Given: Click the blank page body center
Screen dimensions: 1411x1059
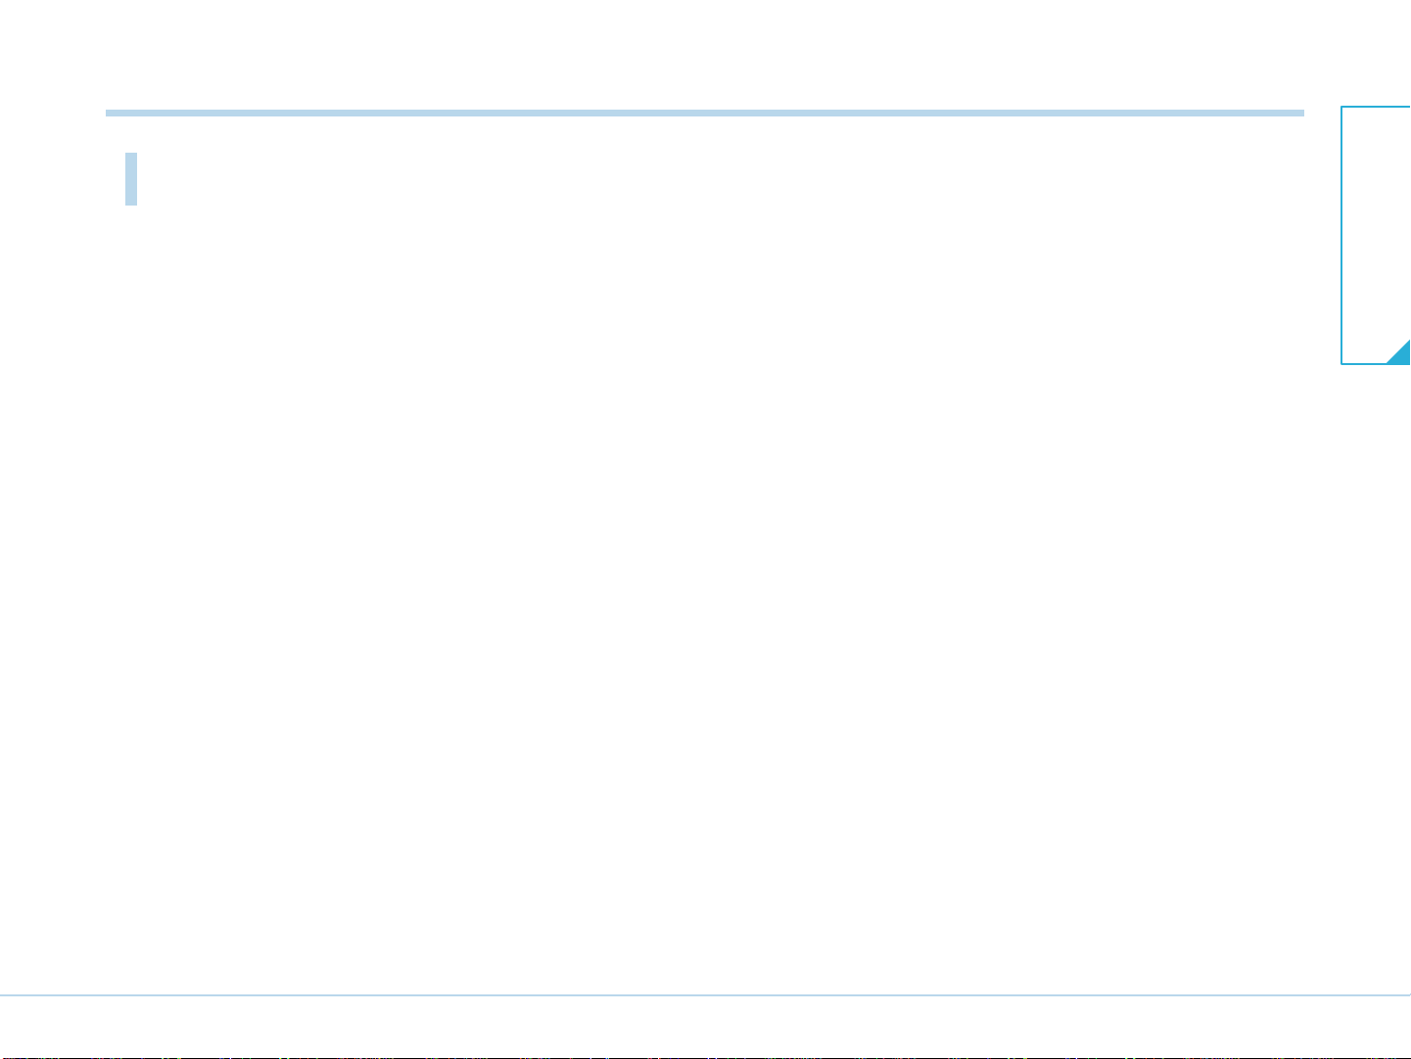Looking at the screenshot, I should pyautogui.click(x=705, y=587).
